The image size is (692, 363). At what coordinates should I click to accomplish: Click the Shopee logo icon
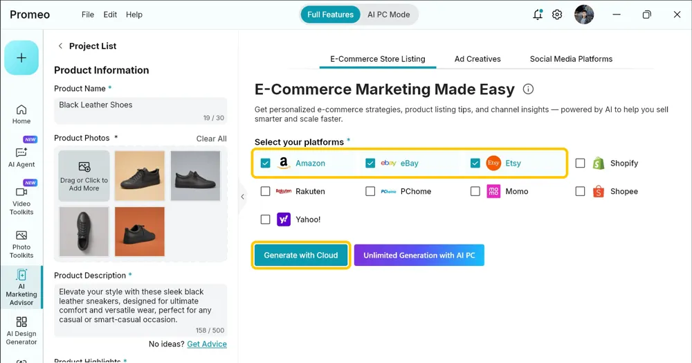[599, 191]
